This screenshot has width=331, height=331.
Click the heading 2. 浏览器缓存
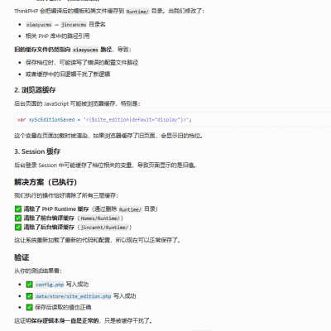(35, 90)
